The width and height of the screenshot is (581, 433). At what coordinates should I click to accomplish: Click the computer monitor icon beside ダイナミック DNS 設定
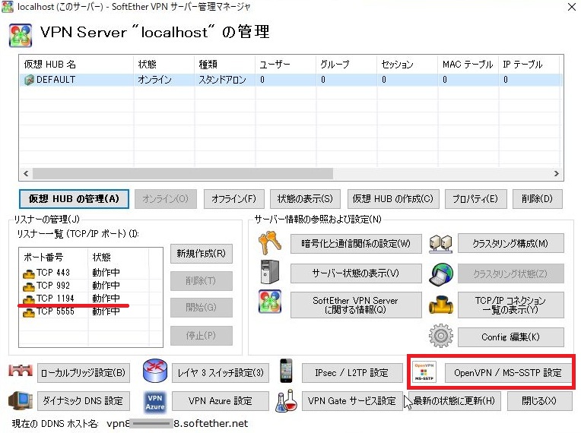pyautogui.click(x=21, y=400)
